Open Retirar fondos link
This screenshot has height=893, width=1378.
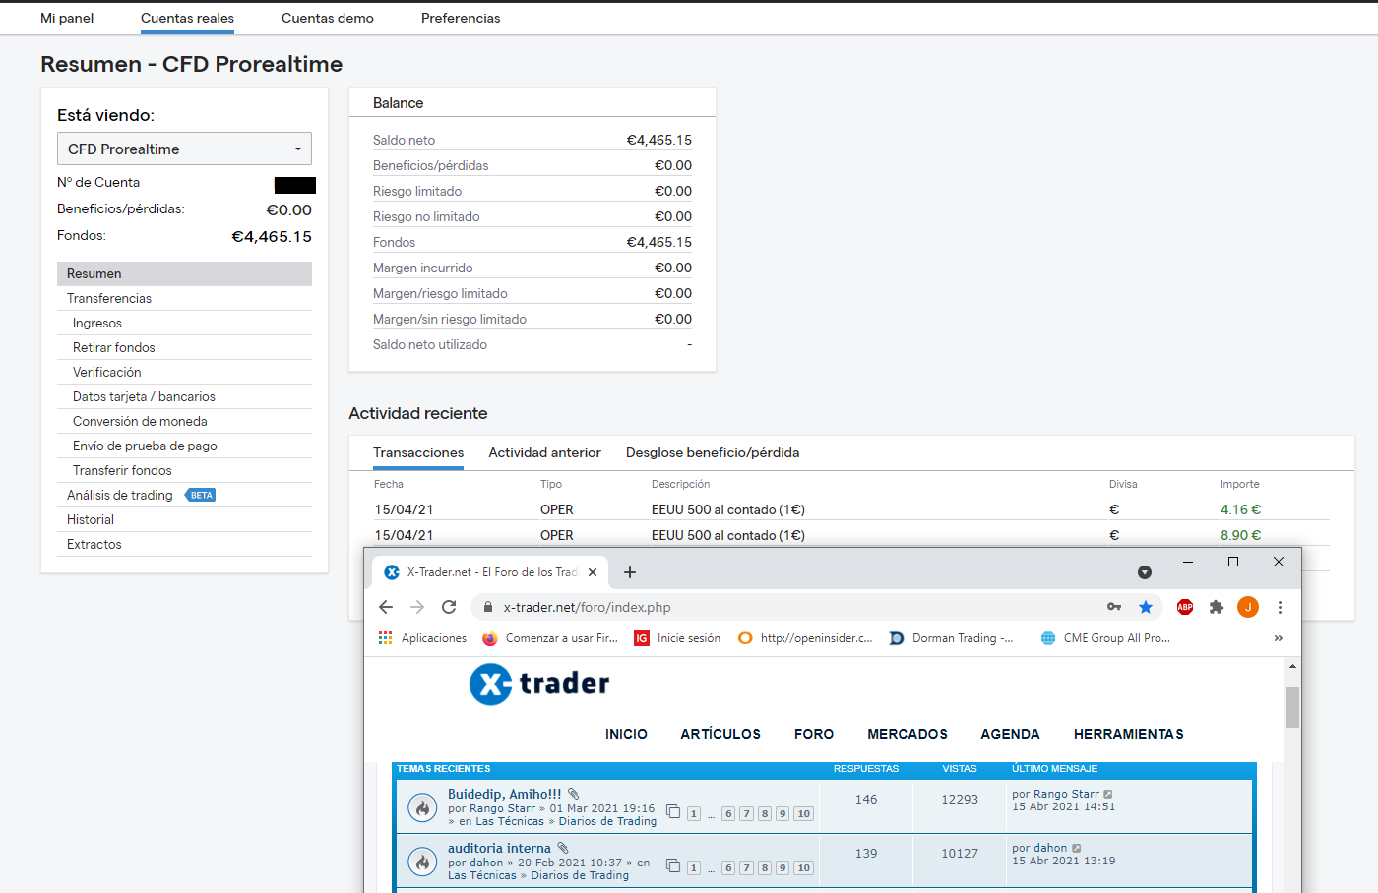(184, 347)
